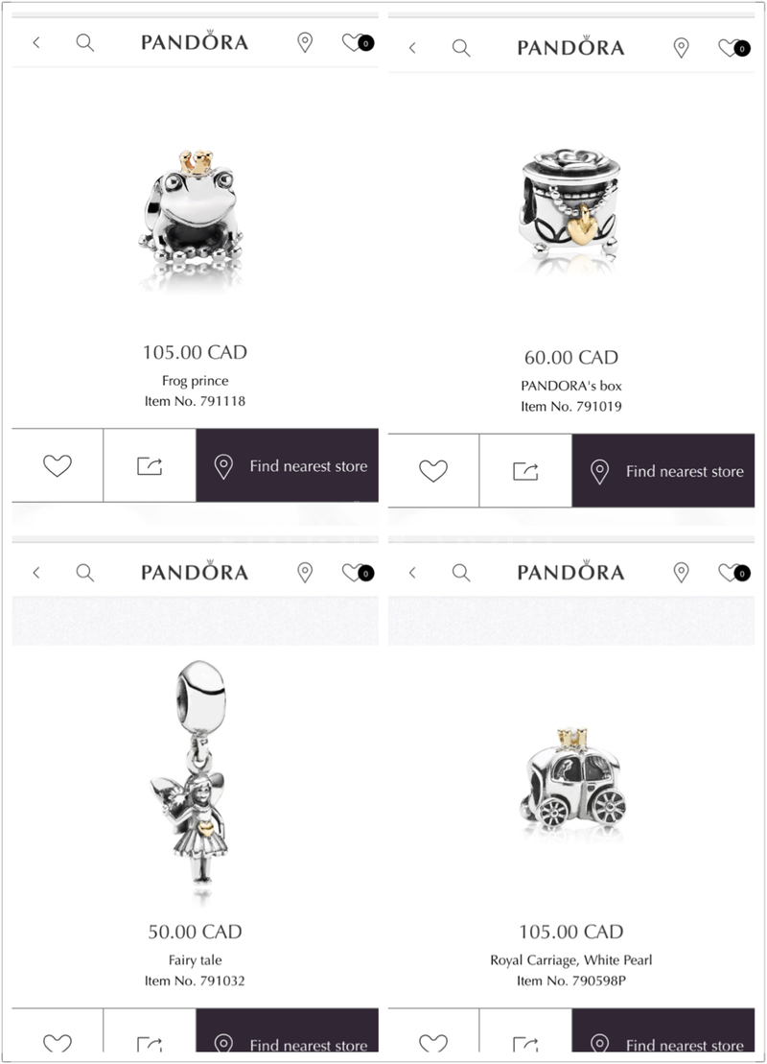Go back from Royal Carriage page

pos(412,573)
